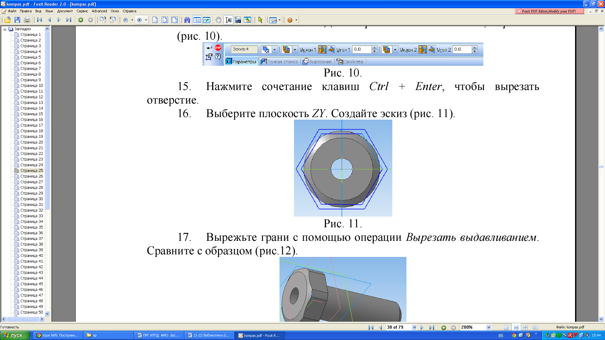Click Foxit PDF Editor advertisement link
Viewport: 605px width, 340px height.
tap(549, 11)
